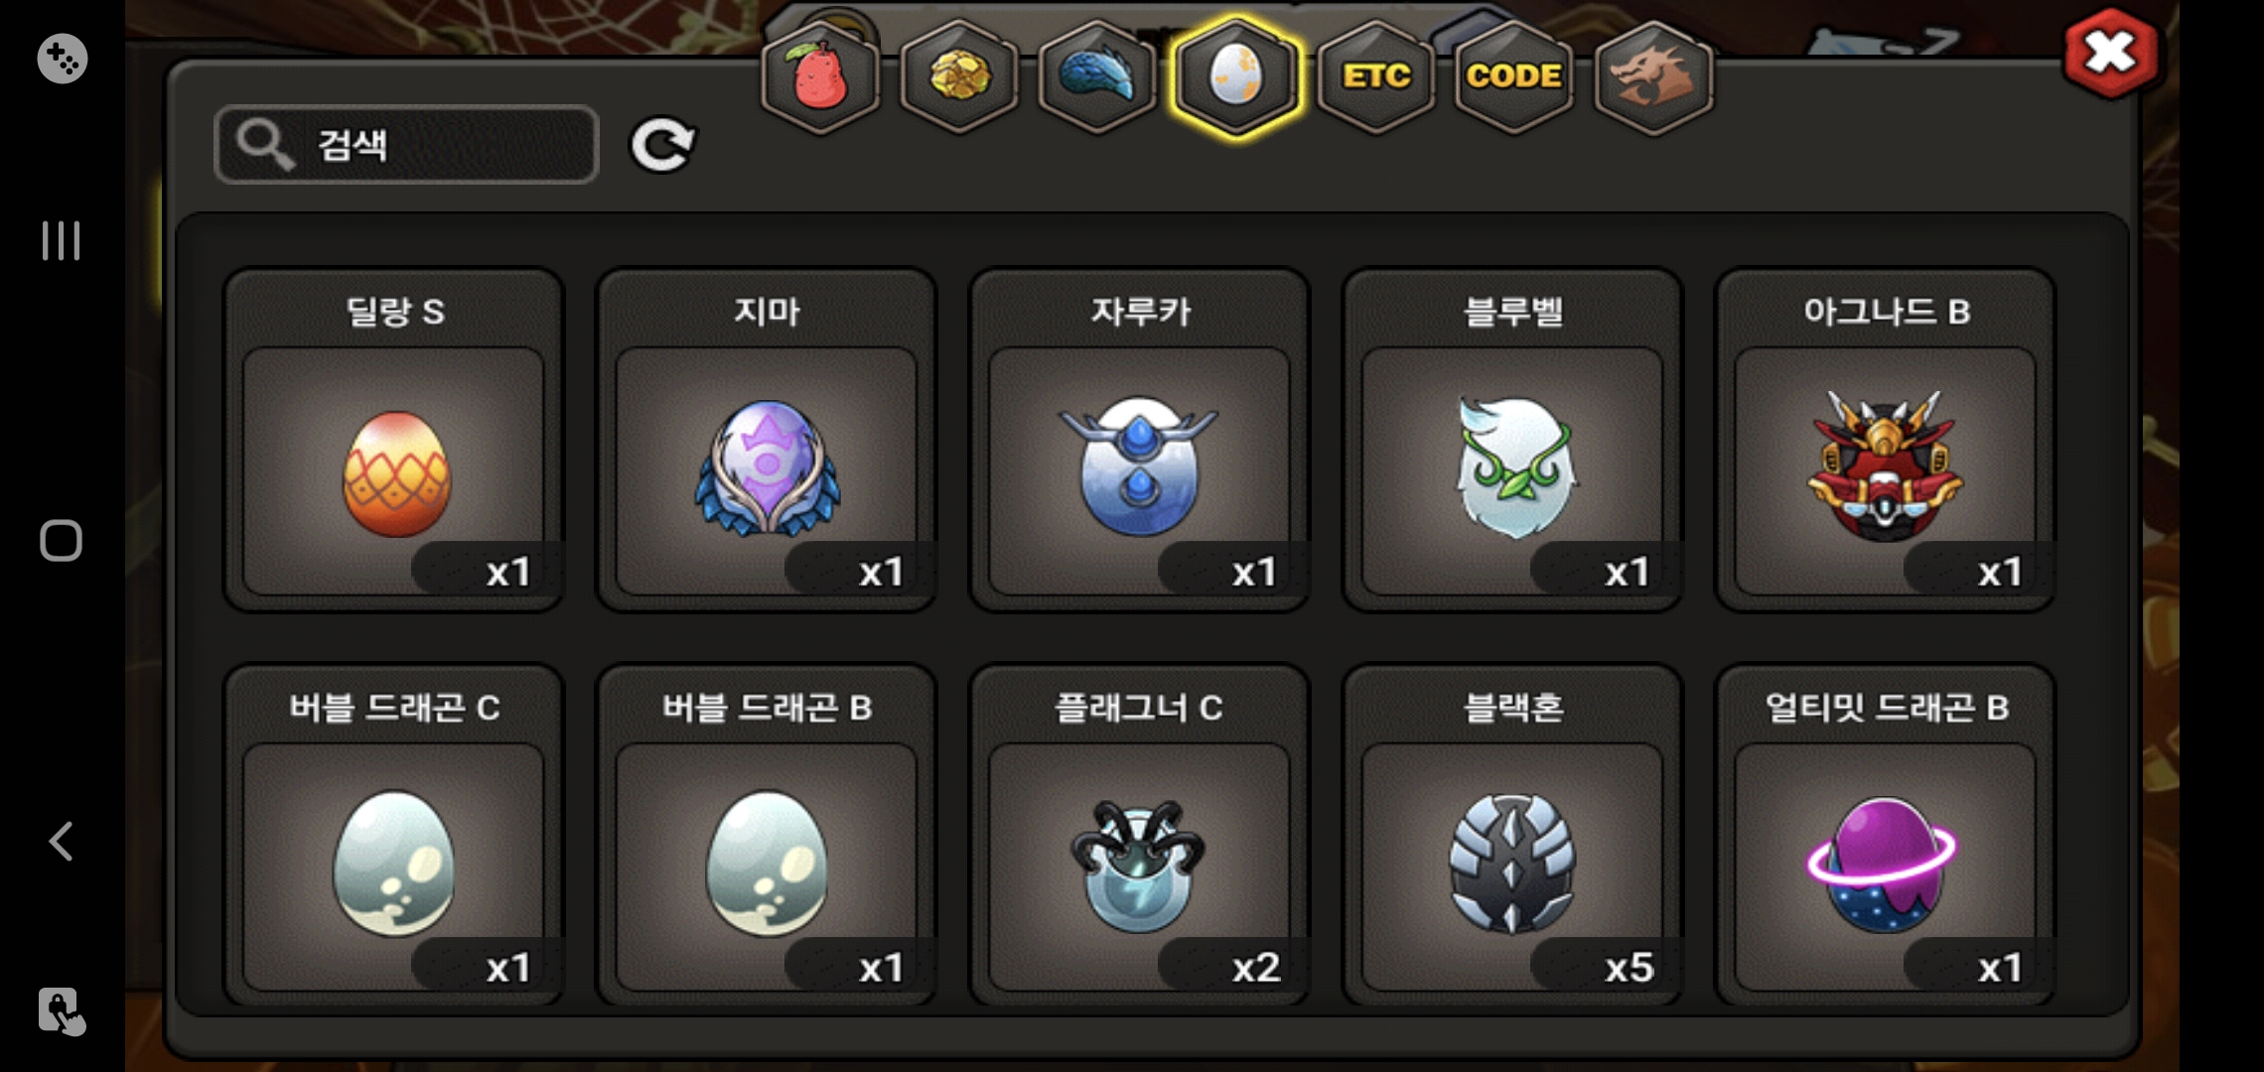Open the blue dragon scale tab
This screenshot has height=1072, width=2264.
pyautogui.click(x=1097, y=76)
